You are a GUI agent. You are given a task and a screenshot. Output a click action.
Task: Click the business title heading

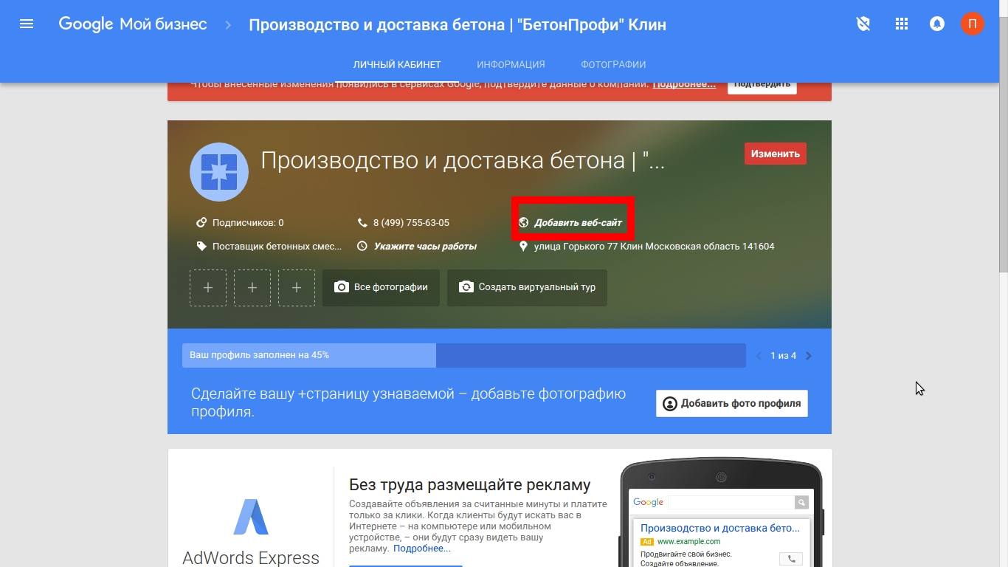[463, 160]
